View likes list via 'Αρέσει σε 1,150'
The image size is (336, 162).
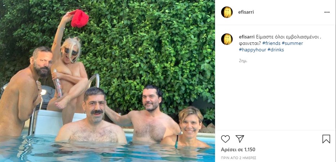pyautogui.click(x=238, y=149)
